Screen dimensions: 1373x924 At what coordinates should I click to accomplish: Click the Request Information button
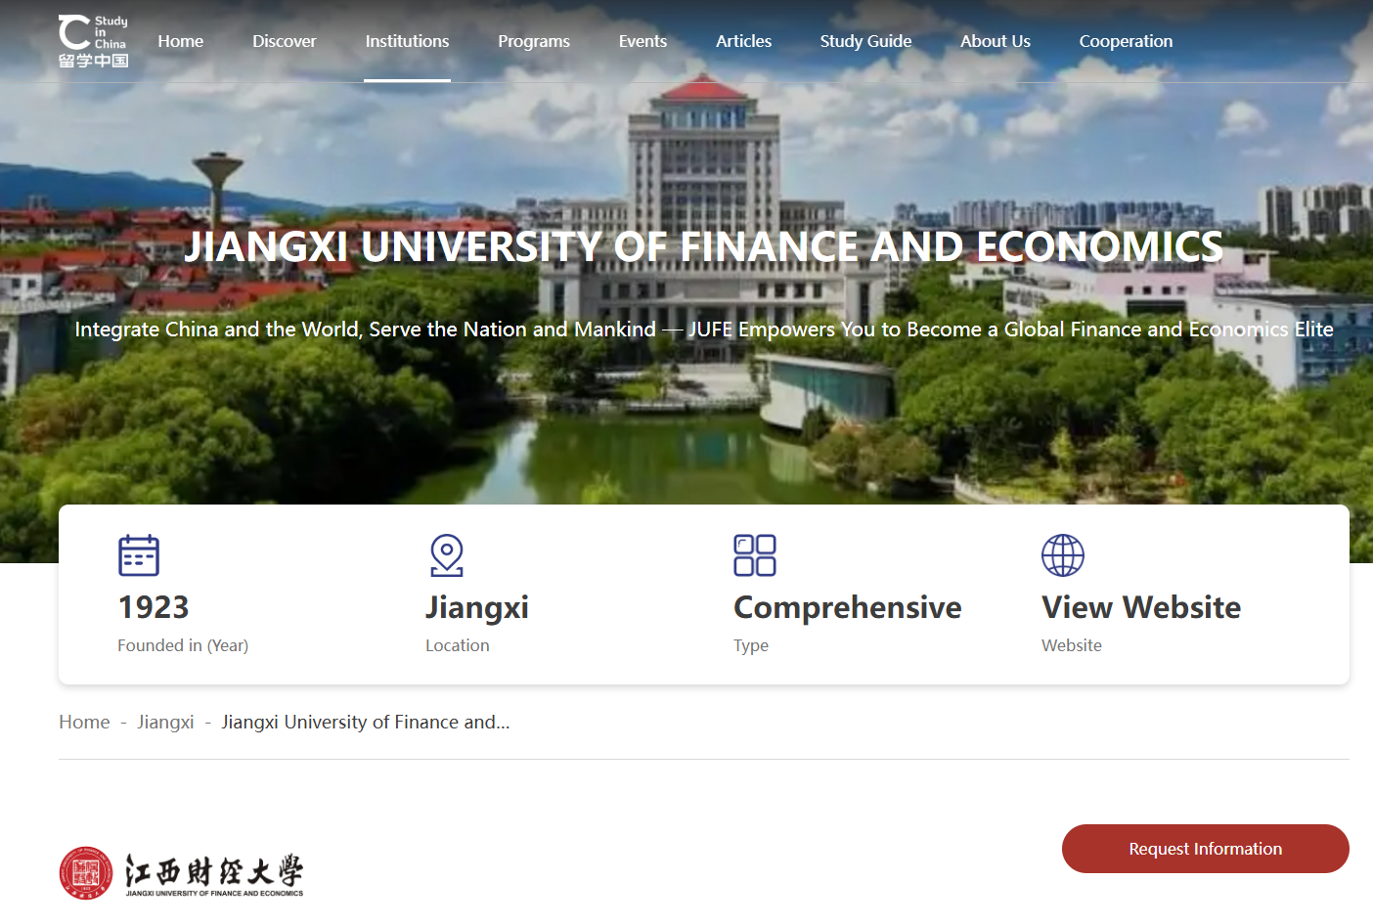(1206, 849)
